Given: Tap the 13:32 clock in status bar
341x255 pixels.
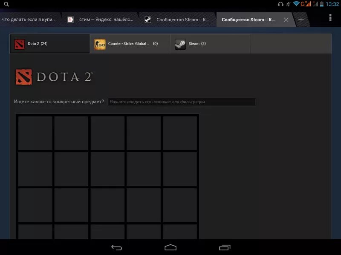Looking at the screenshot, I should click(332, 4).
